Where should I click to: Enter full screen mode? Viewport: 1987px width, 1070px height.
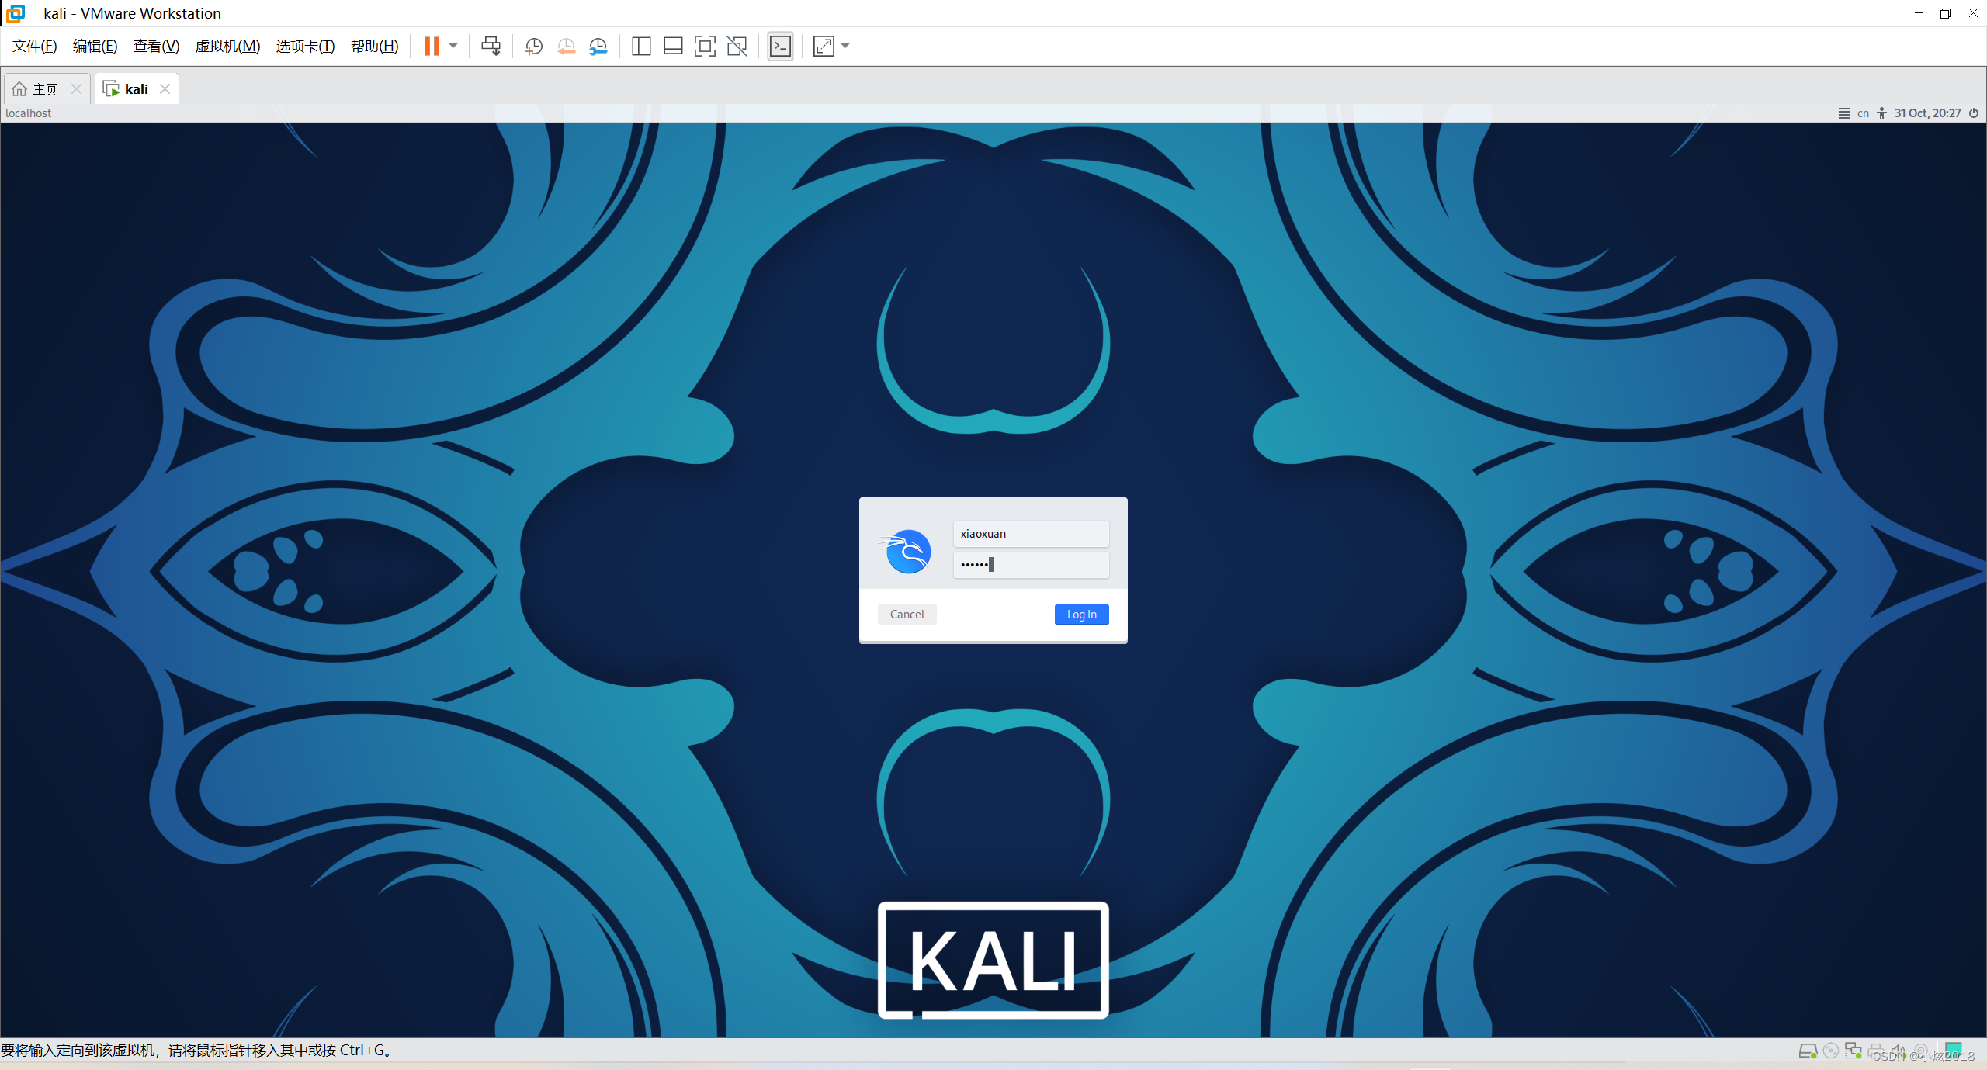(x=705, y=47)
